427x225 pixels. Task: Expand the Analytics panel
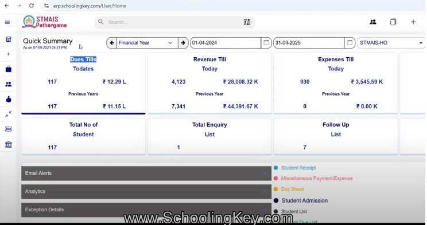[146, 191]
